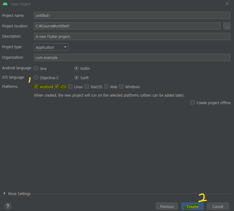Select Java as Android language
The height and width of the screenshot is (211, 234).
pyautogui.click(x=36, y=68)
